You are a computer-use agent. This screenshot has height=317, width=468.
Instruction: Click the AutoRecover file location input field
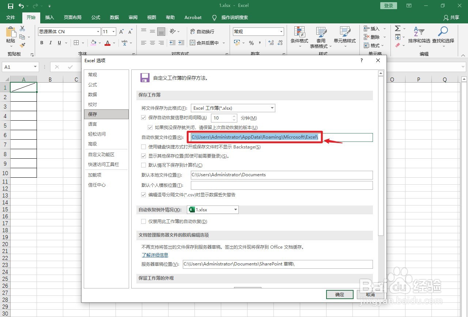pyautogui.click(x=256, y=137)
